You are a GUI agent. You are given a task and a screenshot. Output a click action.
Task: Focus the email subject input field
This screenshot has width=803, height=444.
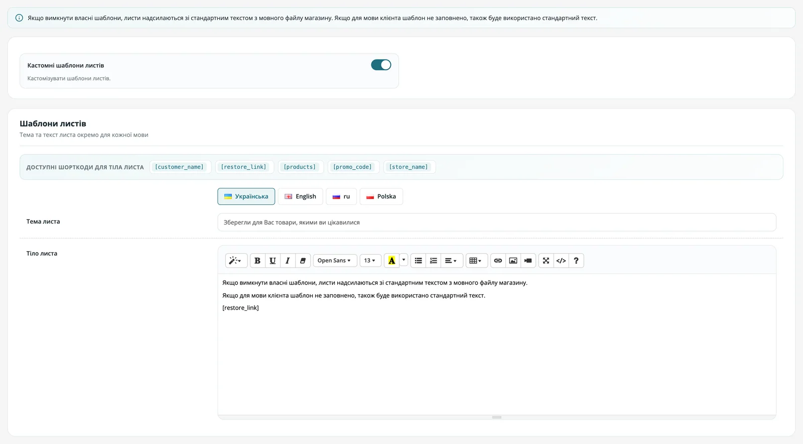497,223
